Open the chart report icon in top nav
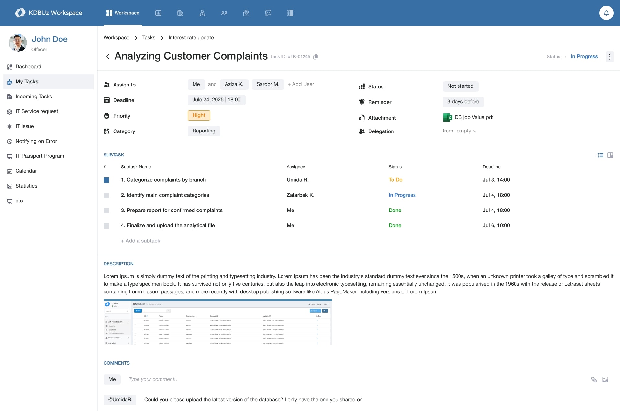This screenshot has width=620, height=411. click(x=158, y=13)
